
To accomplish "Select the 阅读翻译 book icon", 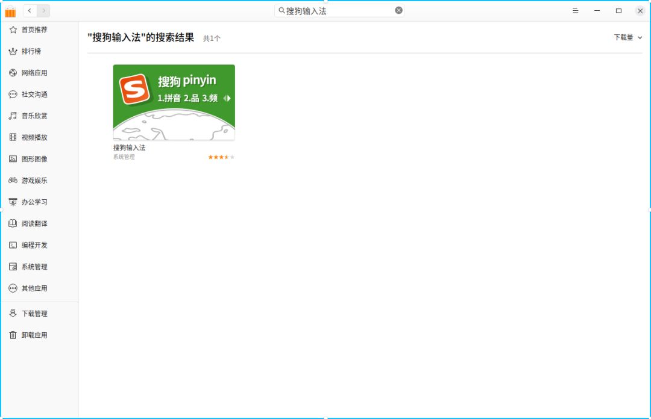I will click(x=13, y=223).
